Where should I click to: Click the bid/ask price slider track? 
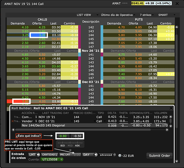pyautogui.click(x=70, y=142)
